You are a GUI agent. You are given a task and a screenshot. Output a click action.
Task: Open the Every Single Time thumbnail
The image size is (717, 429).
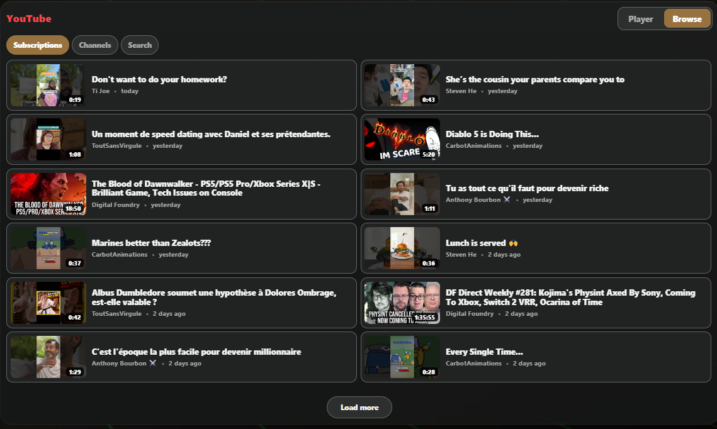pyautogui.click(x=402, y=357)
